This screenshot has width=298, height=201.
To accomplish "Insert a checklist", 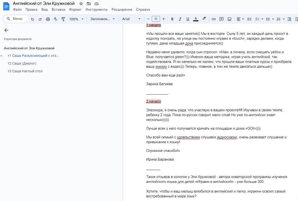I will click(257, 19).
